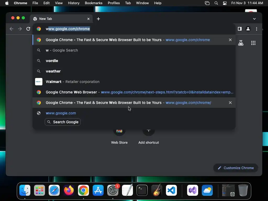The height and width of the screenshot is (201, 268).
Task: Click Customize Chrome
Action: point(236,168)
